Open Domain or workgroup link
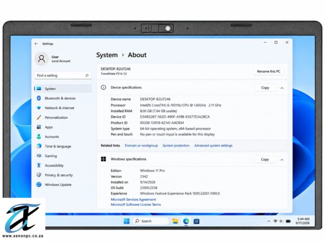The height and width of the screenshot is (243, 325). point(141,145)
